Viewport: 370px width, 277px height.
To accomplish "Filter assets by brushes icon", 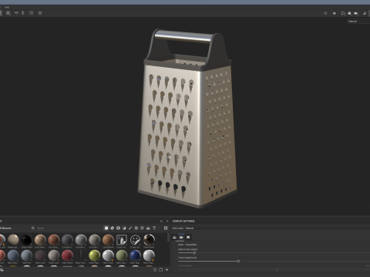I will click(x=130, y=228).
